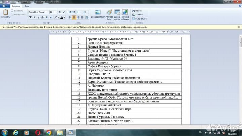Click Копировать copy button
Screen dimensions: 242x136
(18, 14)
